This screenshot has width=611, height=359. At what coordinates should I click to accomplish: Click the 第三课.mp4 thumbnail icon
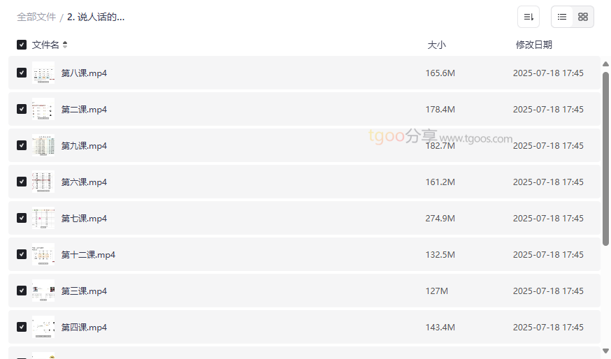click(43, 291)
